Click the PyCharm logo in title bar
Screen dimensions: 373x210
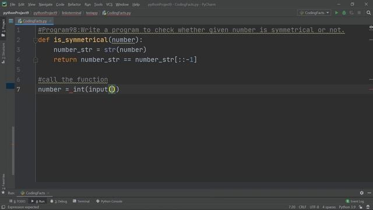[x=4, y=4]
